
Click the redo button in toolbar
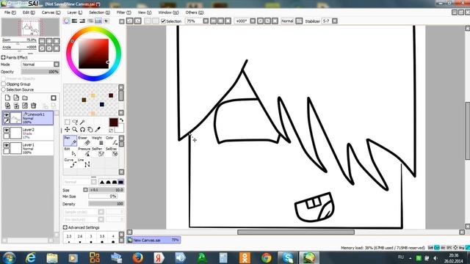[137, 21]
